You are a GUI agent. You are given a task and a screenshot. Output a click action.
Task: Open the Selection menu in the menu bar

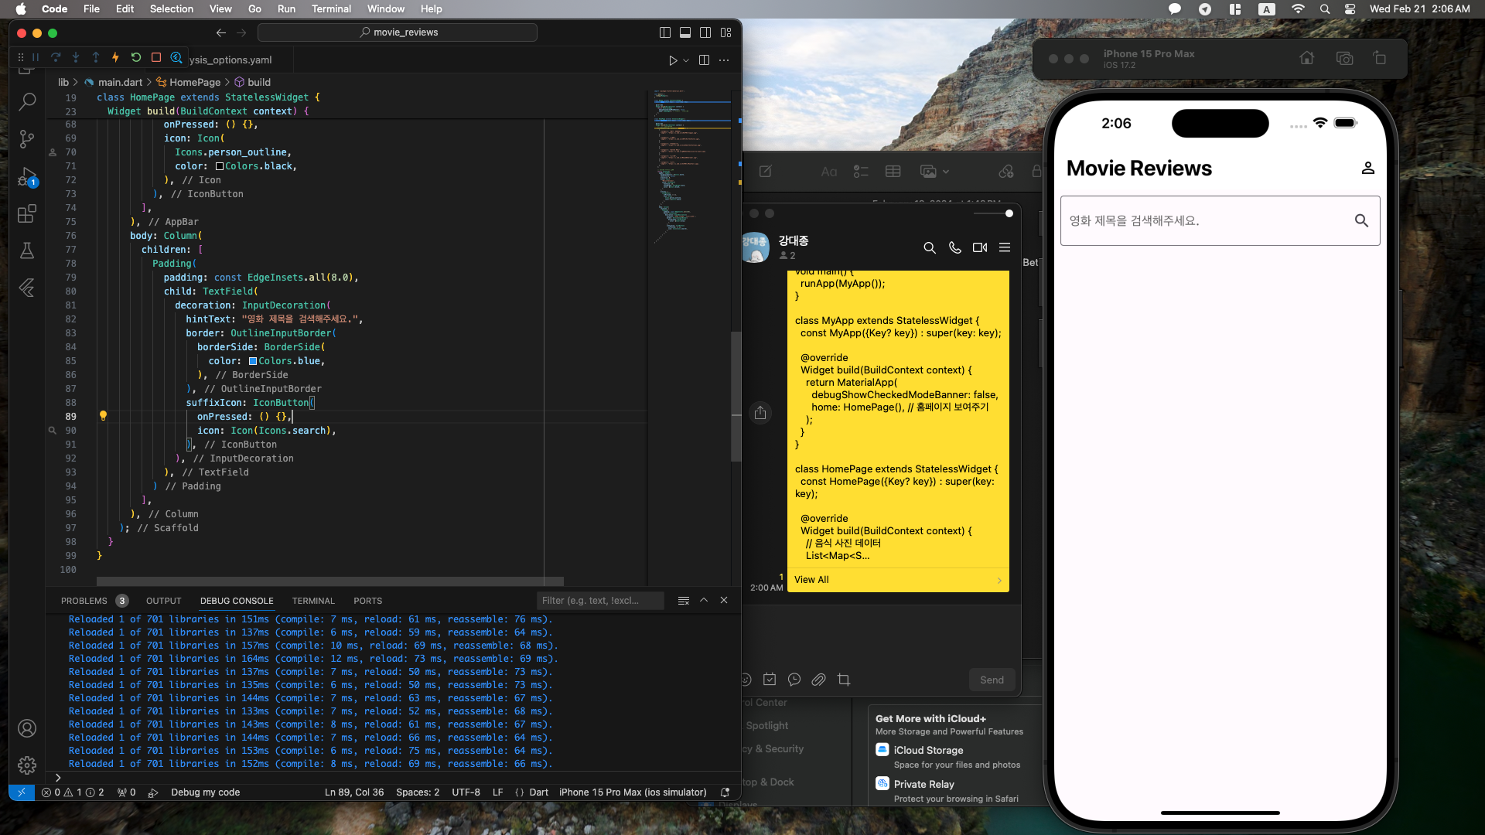pyautogui.click(x=172, y=9)
